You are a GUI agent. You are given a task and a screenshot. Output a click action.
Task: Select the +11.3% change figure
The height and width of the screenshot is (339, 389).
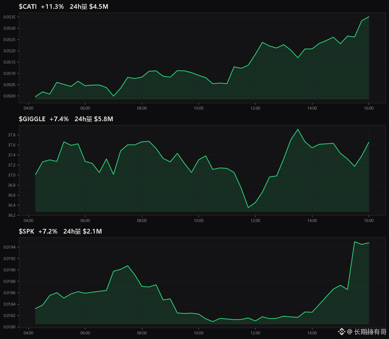point(52,7)
